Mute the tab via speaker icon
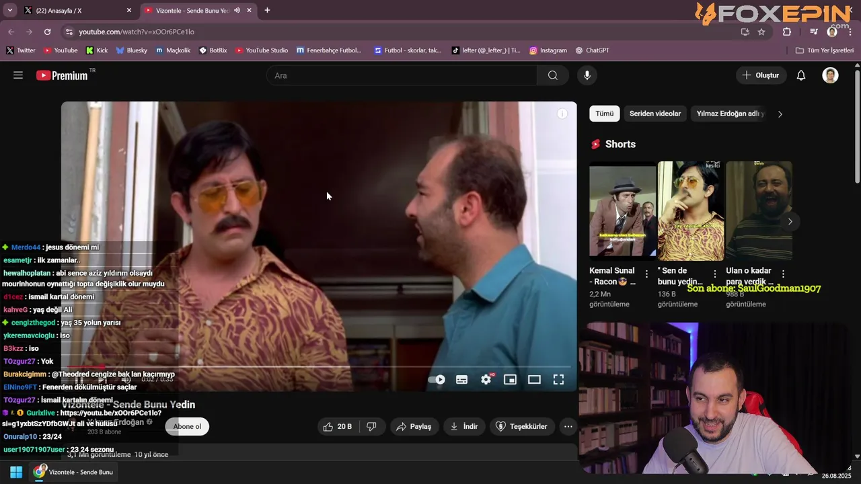 point(237,10)
